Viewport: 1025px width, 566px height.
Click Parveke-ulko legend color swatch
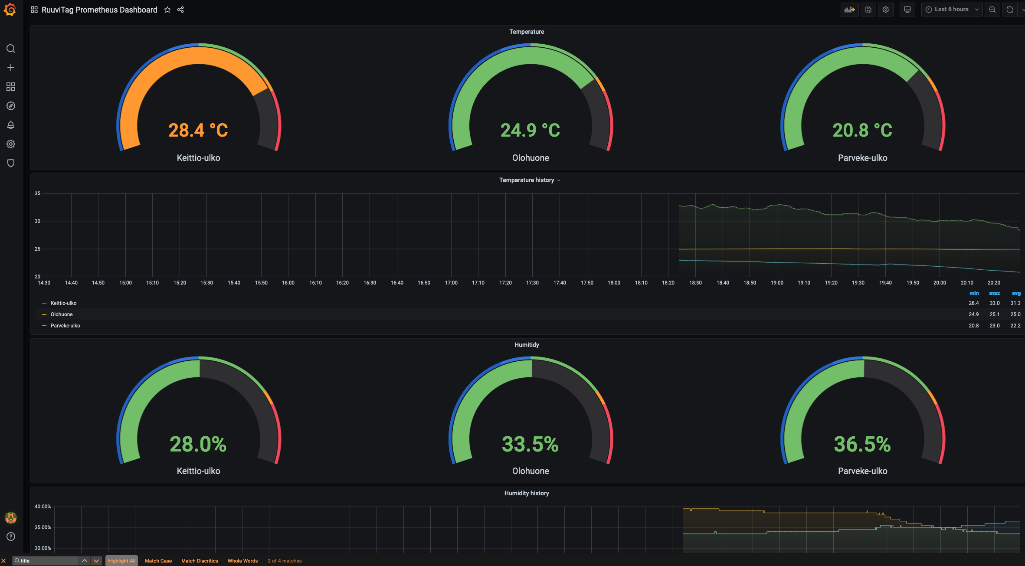point(44,326)
